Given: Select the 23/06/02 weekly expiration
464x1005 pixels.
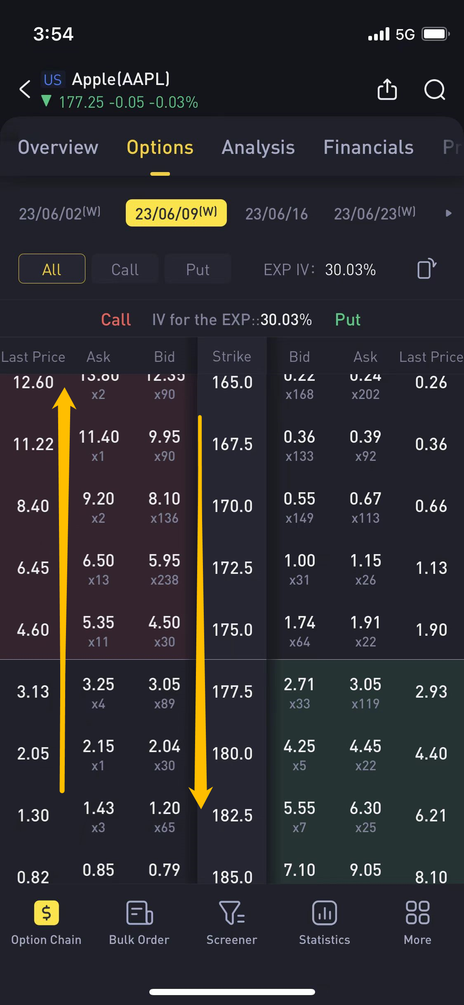Looking at the screenshot, I should (59, 213).
